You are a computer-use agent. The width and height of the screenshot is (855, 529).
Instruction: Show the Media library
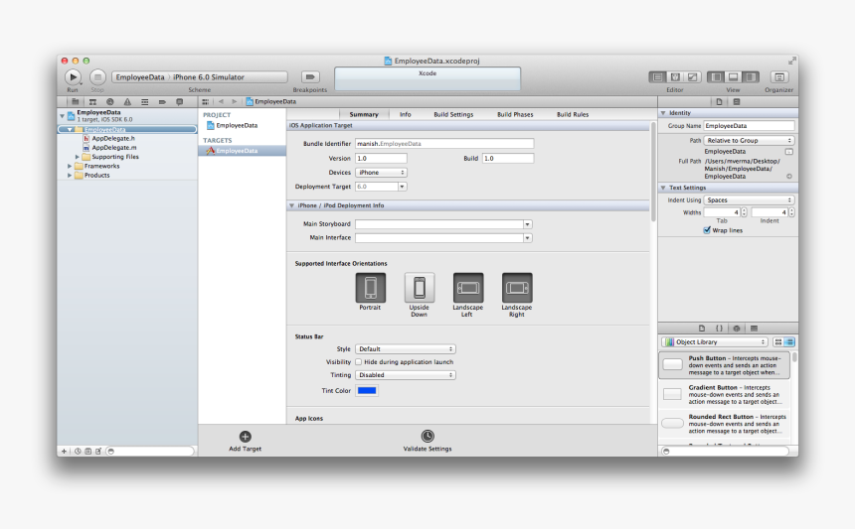pyautogui.click(x=755, y=329)
